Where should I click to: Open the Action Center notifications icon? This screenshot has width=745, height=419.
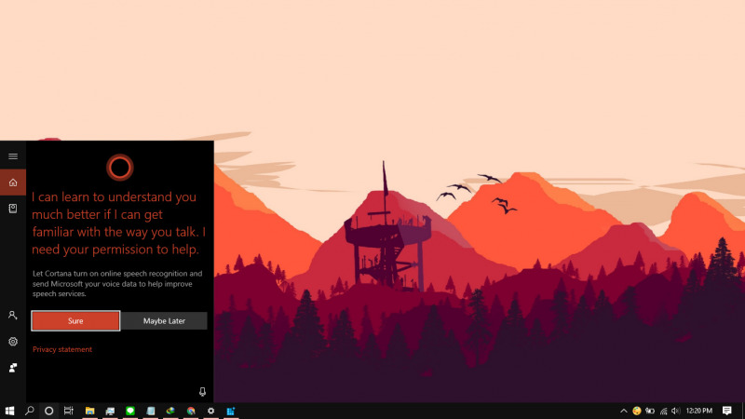[x=727, y=411]
